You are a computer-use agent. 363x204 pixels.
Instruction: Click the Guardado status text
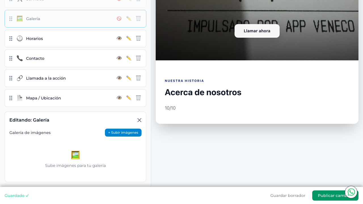tap(17, 195)
